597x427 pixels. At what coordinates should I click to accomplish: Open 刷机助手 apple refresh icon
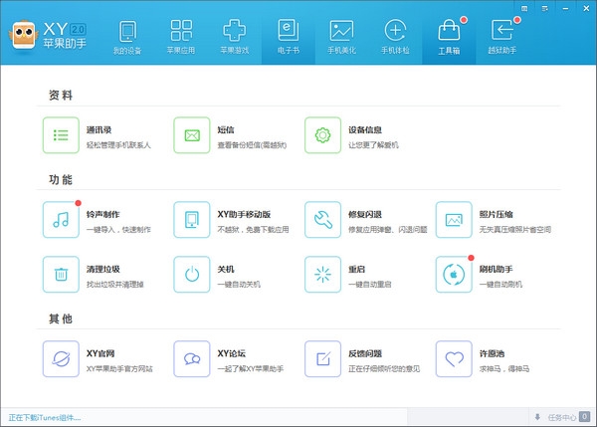[x=454, y=275]
